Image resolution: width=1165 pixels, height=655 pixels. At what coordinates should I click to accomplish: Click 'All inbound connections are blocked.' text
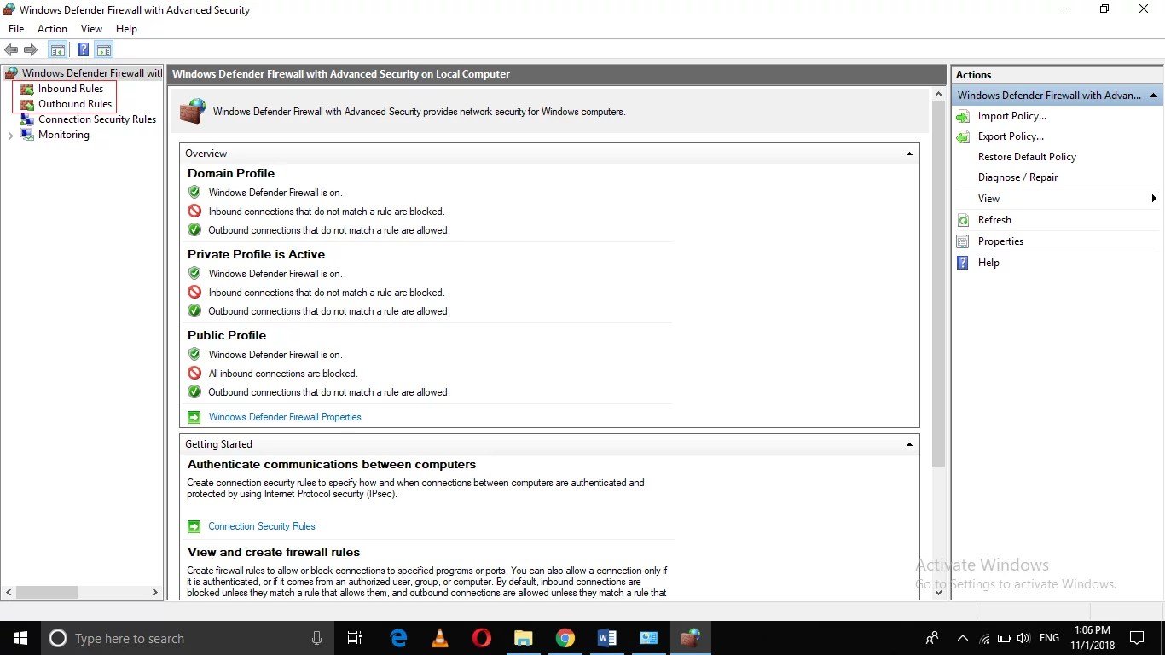(x=283, y=374)
